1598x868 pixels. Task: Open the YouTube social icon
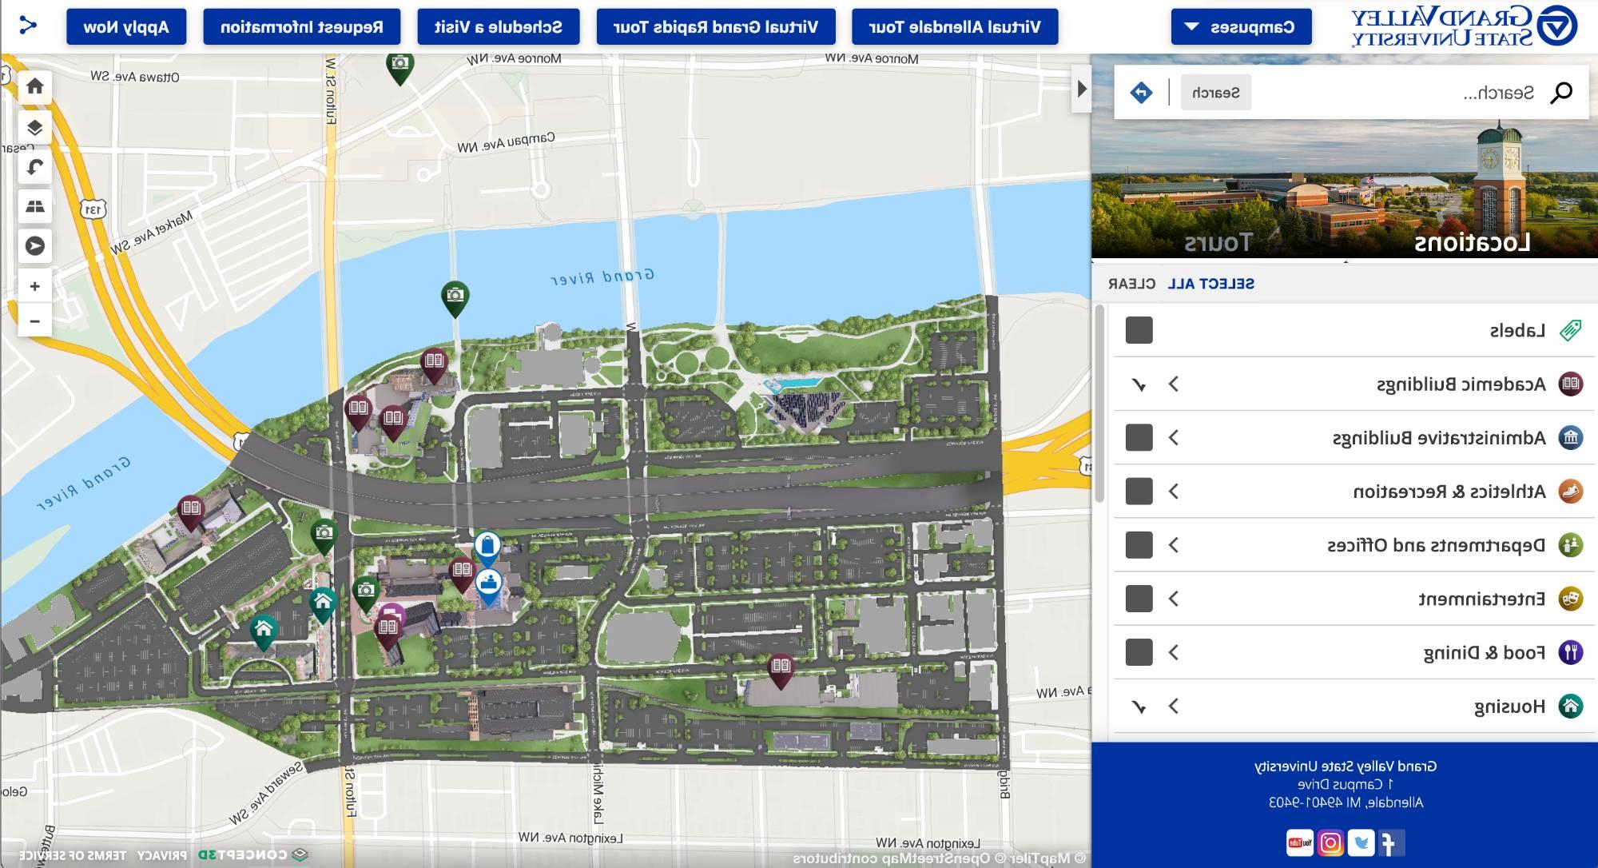click(1299, 842)
